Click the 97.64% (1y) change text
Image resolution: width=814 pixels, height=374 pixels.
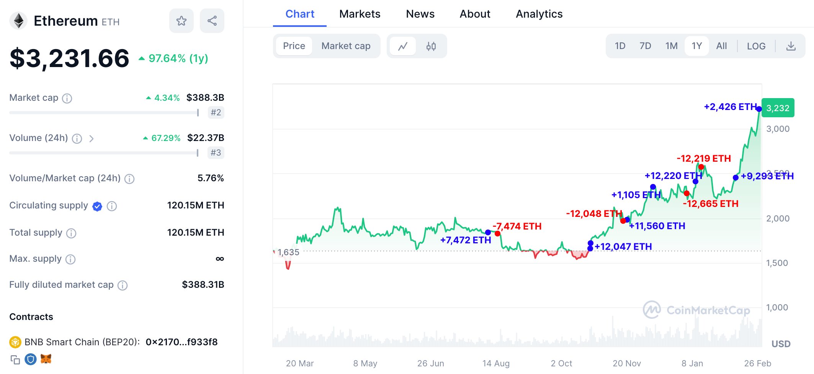178,58
